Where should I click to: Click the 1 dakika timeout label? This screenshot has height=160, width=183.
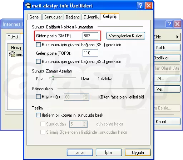105,79
